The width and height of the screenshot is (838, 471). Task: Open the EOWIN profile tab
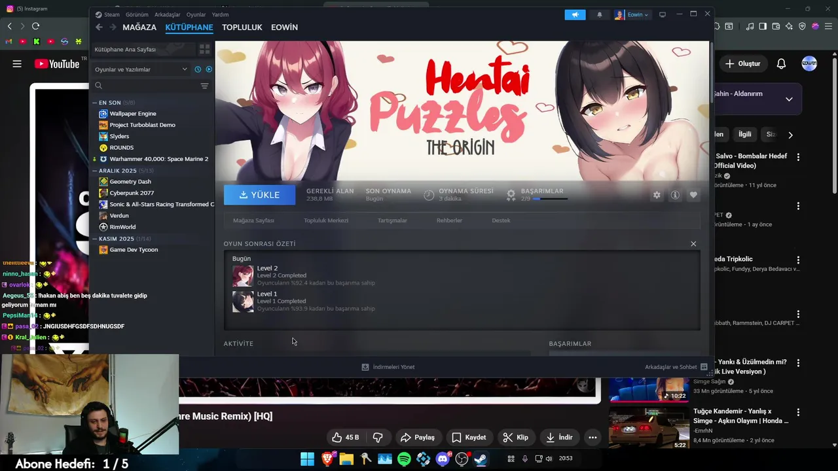click(x=284, y=27)
